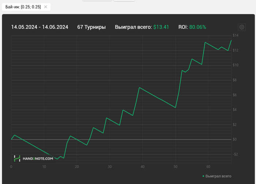
Task: Click the Выиграл всего header label
Action: click(133, 27)
